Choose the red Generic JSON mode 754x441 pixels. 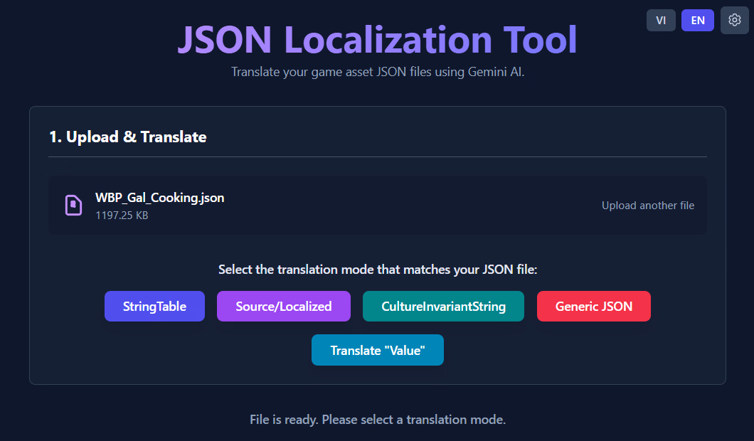(x=593, y=307)
